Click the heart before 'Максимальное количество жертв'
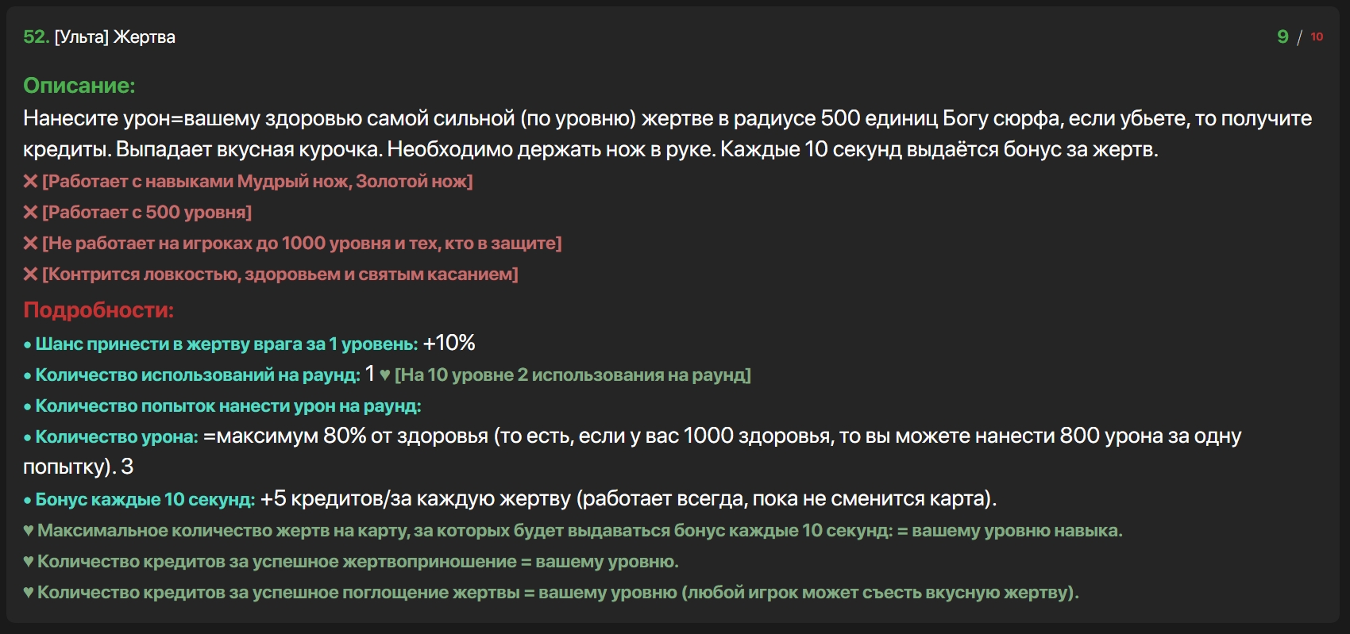 (x=29, y=531)
